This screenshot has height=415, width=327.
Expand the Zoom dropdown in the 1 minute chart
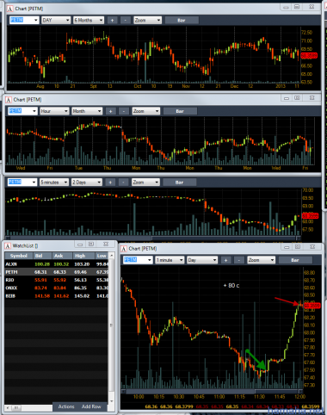click(x=261, y=260)
